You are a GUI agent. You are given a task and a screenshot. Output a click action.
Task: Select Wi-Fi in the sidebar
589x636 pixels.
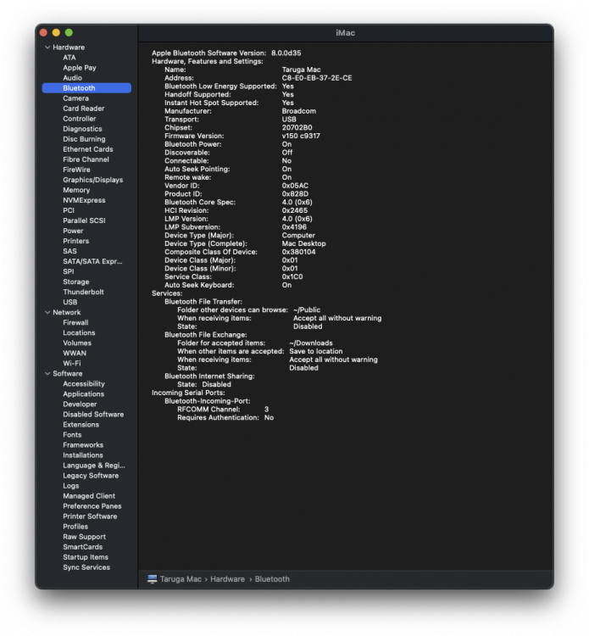72,363
